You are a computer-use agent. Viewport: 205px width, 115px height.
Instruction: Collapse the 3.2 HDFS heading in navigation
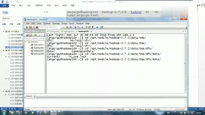tap(6, 57)
